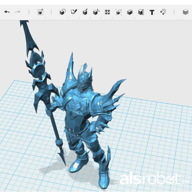Toggle the Snap magnet tool

click(163, 12)
